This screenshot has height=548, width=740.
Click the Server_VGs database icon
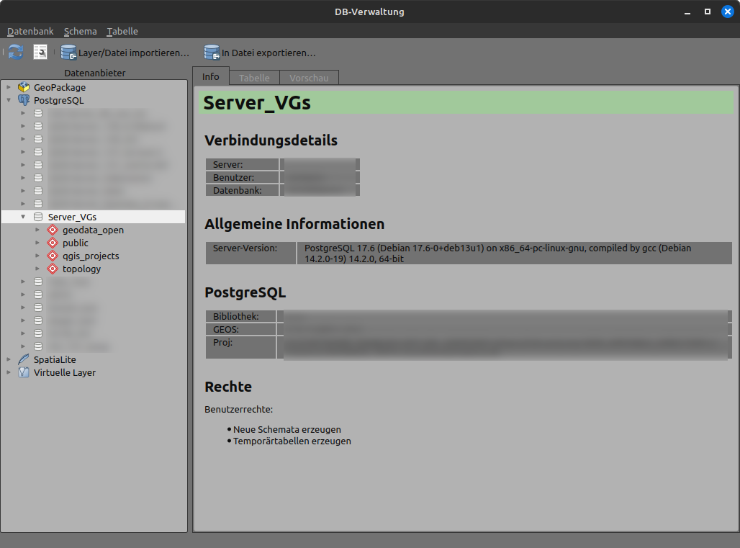[x=37, y=216]
